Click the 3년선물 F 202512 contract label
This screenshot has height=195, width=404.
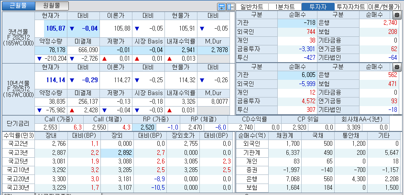coord(18,38)
